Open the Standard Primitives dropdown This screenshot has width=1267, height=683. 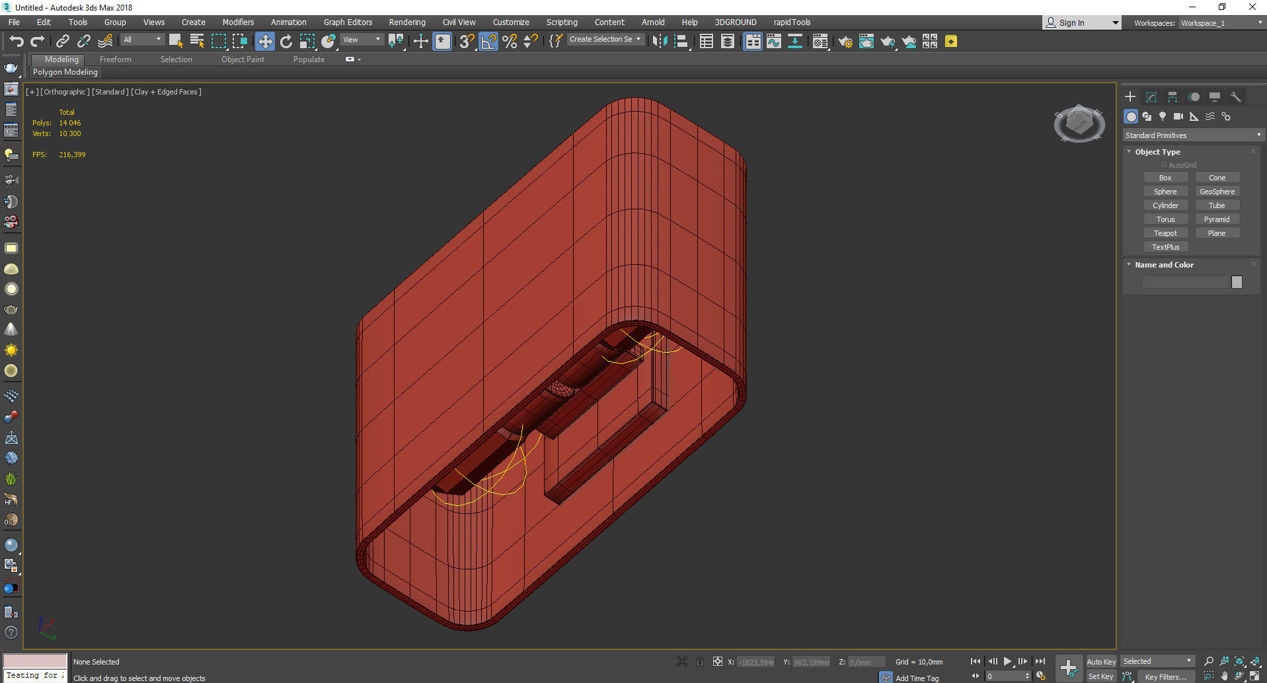pos(1194,135)
